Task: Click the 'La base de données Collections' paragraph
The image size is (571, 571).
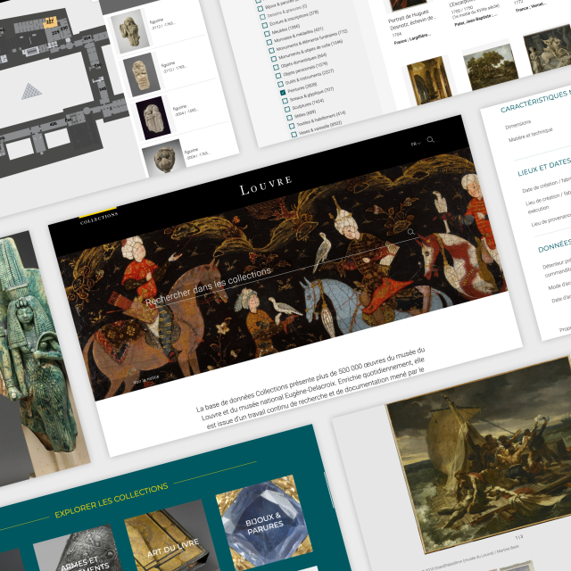Action: coord(312,388)
